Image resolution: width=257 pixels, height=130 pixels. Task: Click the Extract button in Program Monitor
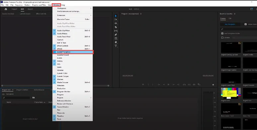(189, 85)
